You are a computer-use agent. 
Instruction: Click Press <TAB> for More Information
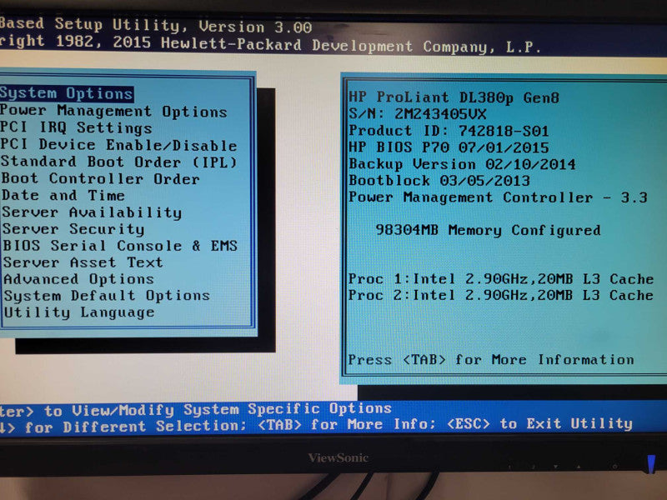(491, 360)
